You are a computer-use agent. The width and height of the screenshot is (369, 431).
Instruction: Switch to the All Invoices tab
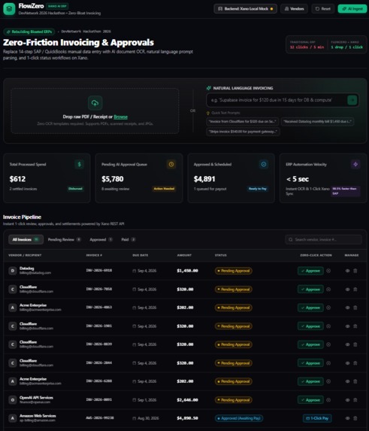(x=26, y=239)
